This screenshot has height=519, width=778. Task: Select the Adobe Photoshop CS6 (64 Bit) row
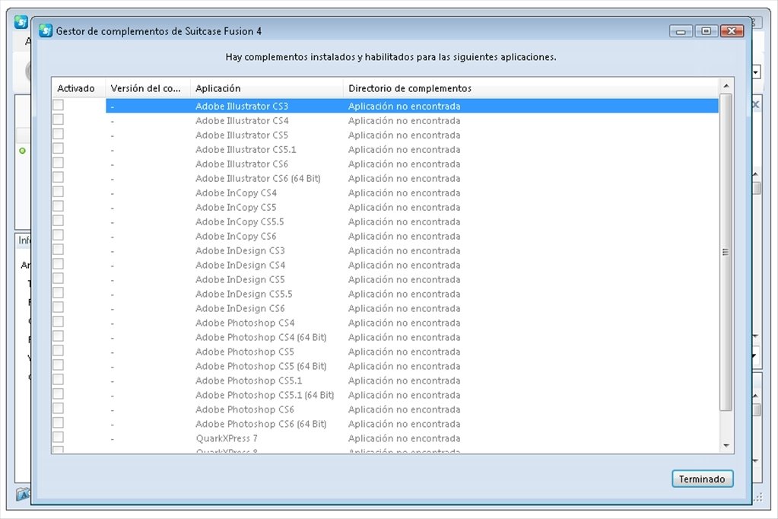click(x=385, y=424)
